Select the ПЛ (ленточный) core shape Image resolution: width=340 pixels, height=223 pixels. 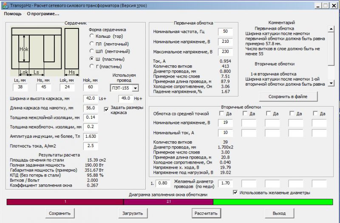(x=92, y=44)
